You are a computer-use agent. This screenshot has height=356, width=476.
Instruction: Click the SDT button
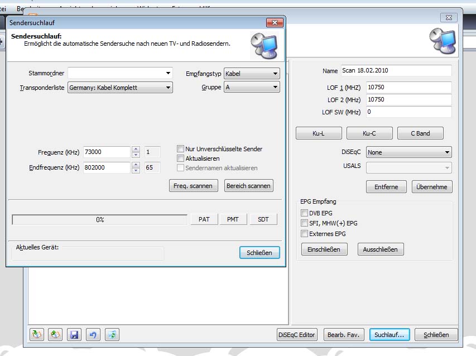click(x=263, y=219)
